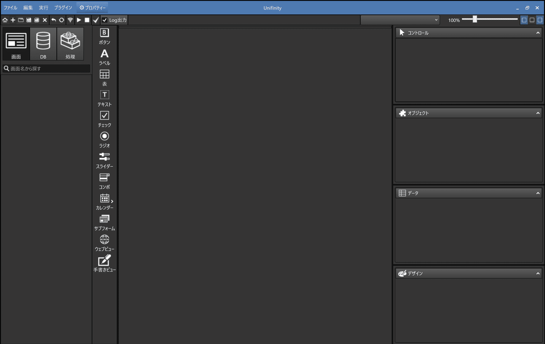Click the zoom slider handle
This screenshot has height=344, width=545.
tap(475, 19)
